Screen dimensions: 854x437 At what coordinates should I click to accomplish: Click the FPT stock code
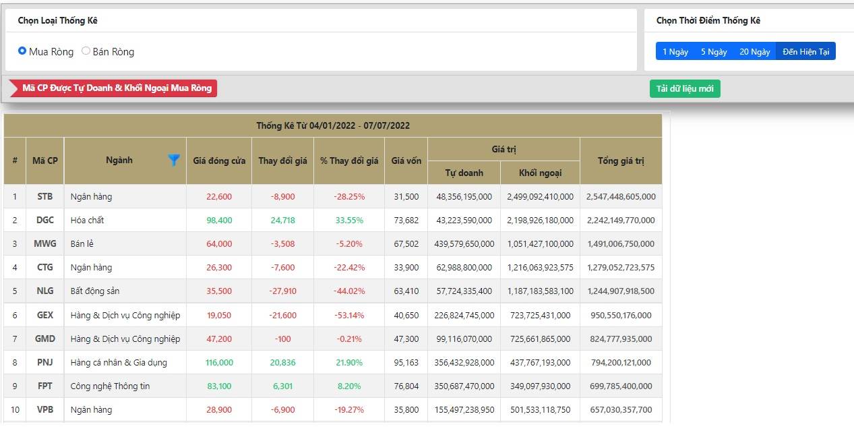(45, 386)
